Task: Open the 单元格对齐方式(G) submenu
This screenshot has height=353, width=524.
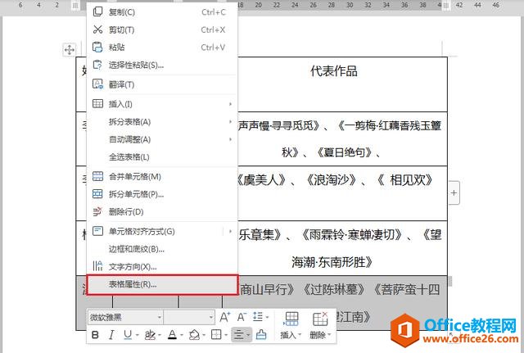Action: click(162, 231)
